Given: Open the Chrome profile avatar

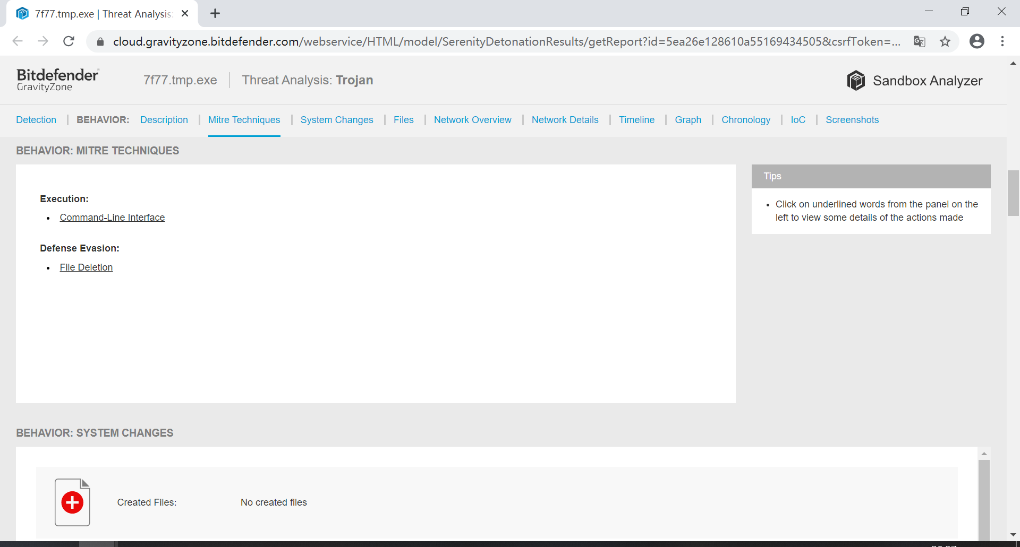Looking at the screenshot, I should pyautogui.click(x=977, y=41).
